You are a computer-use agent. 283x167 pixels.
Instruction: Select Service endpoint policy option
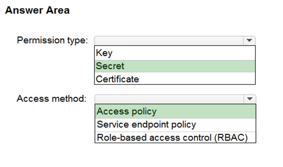pos(175,125)
